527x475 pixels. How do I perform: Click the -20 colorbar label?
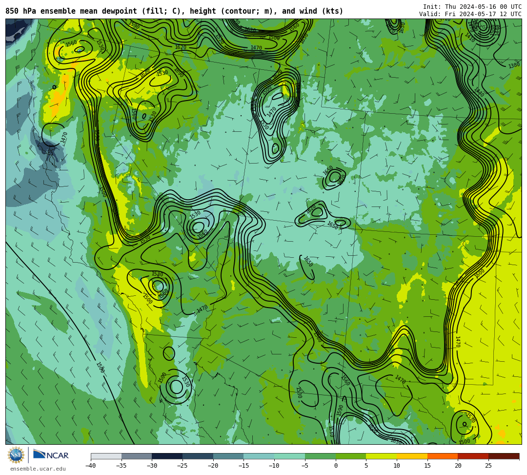(x=213, y=466)
